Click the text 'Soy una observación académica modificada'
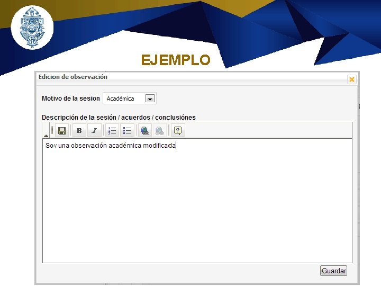381x286 pixels. click(111, 146)
